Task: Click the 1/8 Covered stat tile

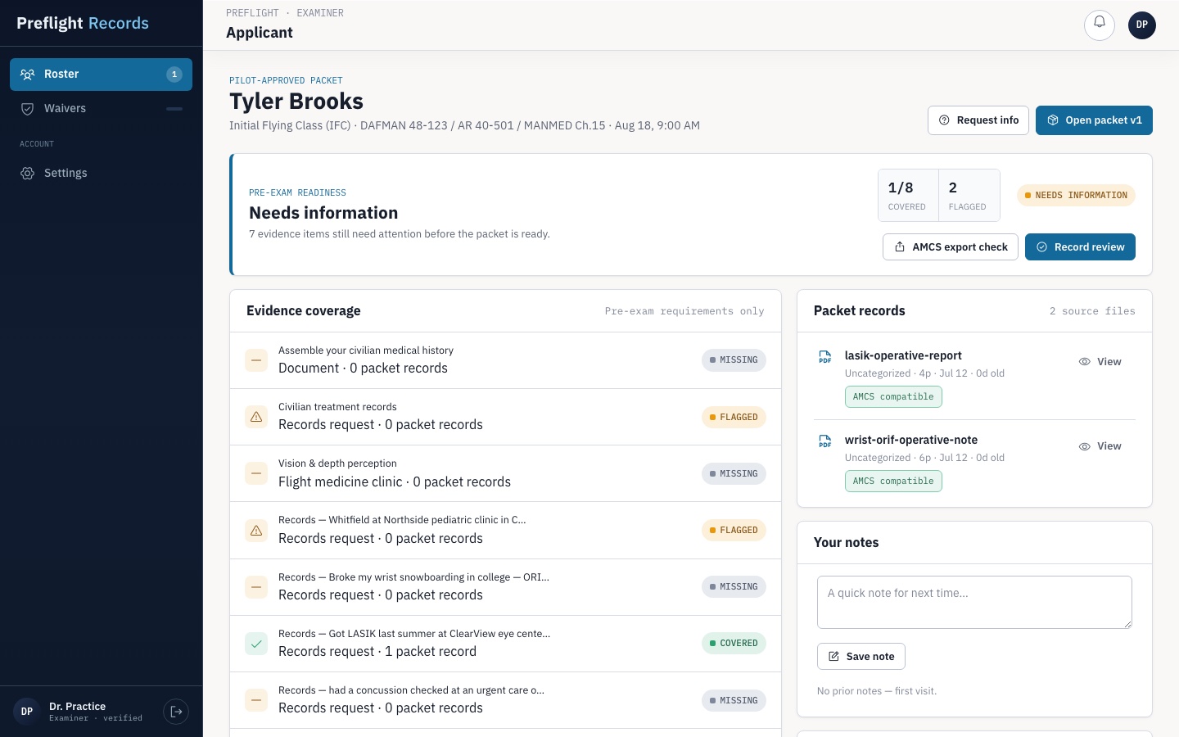Action: point(908,196)
